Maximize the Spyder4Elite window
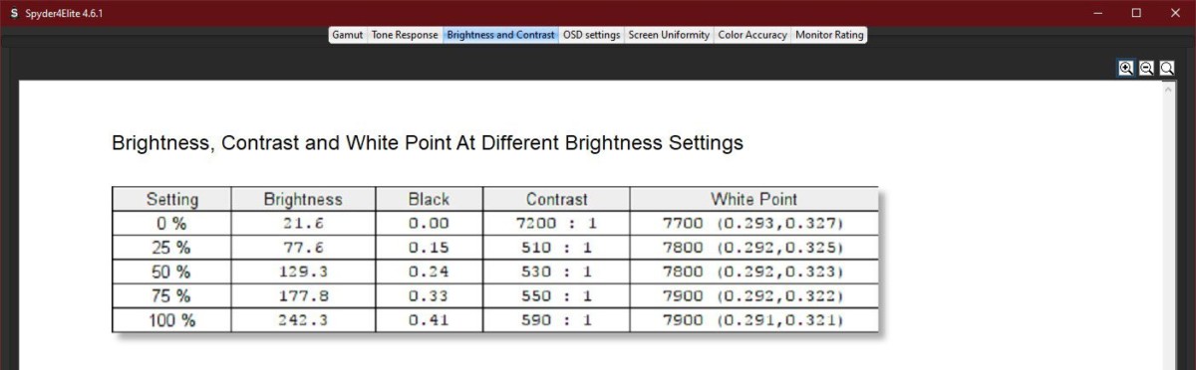Screen dimensions: 1196x370 (1136, 13)
